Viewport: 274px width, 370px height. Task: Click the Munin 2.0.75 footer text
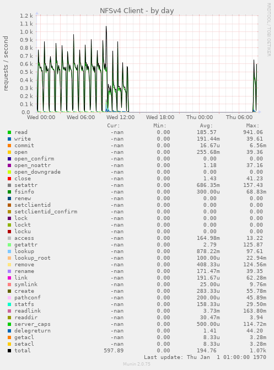pos(137,364)
